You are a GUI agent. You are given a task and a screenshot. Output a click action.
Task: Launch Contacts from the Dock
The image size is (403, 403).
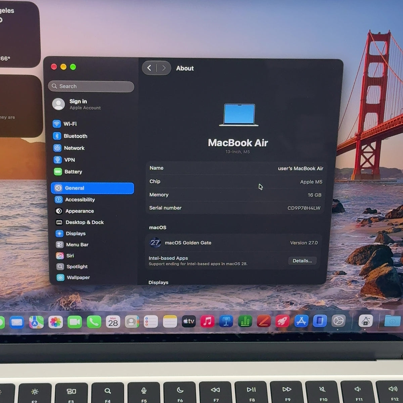(x=132, y=322)
